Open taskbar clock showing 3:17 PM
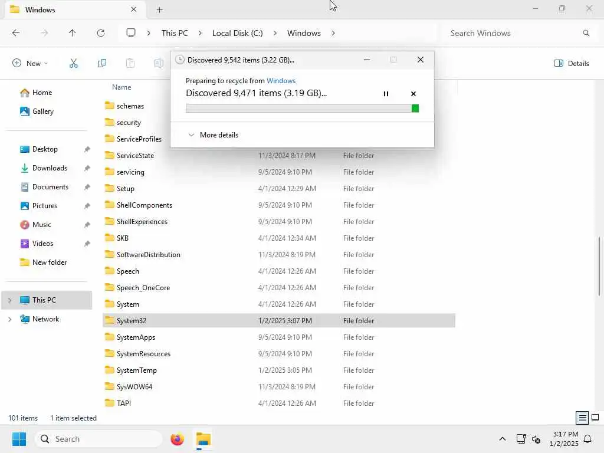This screenshot has height=453, width=604. [564, 439]
